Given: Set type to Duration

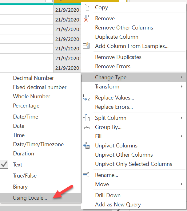Looking at the screenshot, I should (x=24, y=154).
